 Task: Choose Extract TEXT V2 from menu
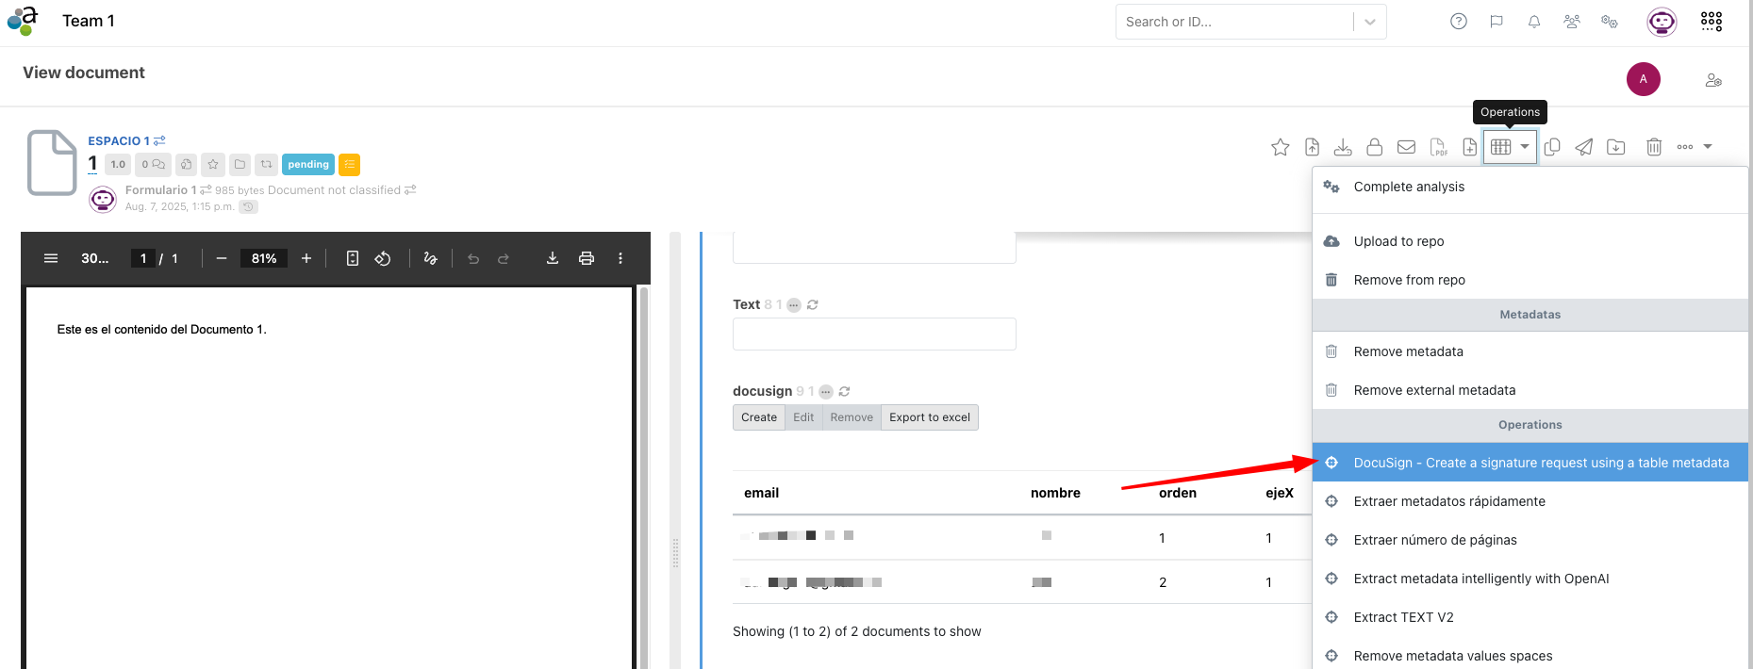(x=1403, y=617)
